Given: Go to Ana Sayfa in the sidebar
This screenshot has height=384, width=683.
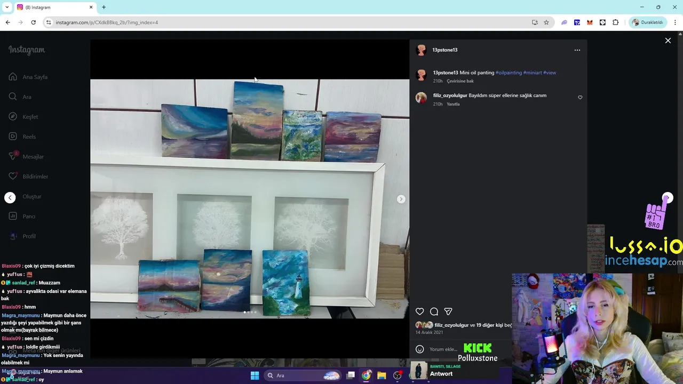Looking at the screenshot, I should [29, 77].
